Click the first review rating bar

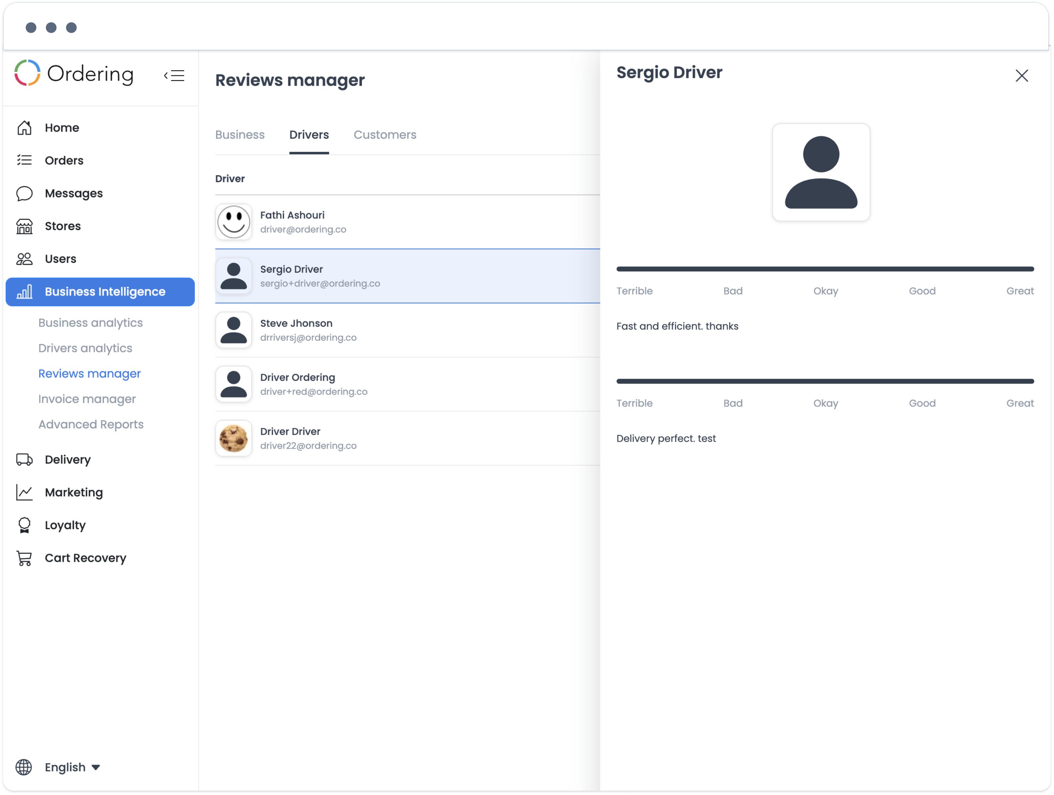pos(825,269)
